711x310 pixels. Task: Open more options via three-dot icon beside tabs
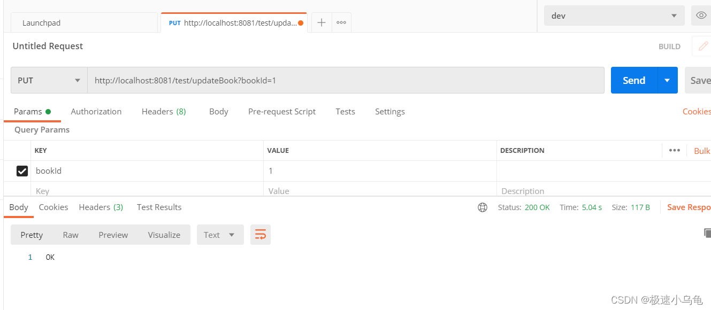click(341, 22)
